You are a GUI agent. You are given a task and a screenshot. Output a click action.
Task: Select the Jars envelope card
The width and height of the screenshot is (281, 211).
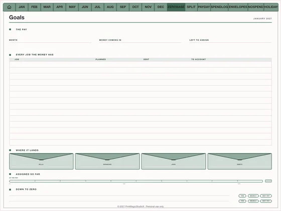pos(174,161)
